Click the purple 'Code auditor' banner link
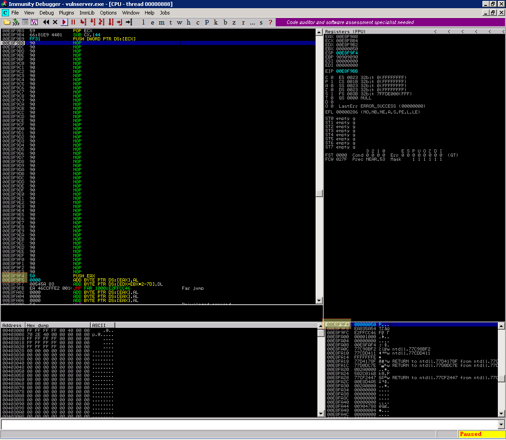The image size is (506, 440). (x=350, y=22)
